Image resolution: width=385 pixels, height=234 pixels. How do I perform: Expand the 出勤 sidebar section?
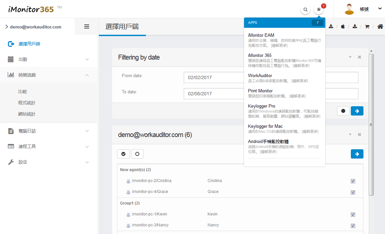coord(48,60)
